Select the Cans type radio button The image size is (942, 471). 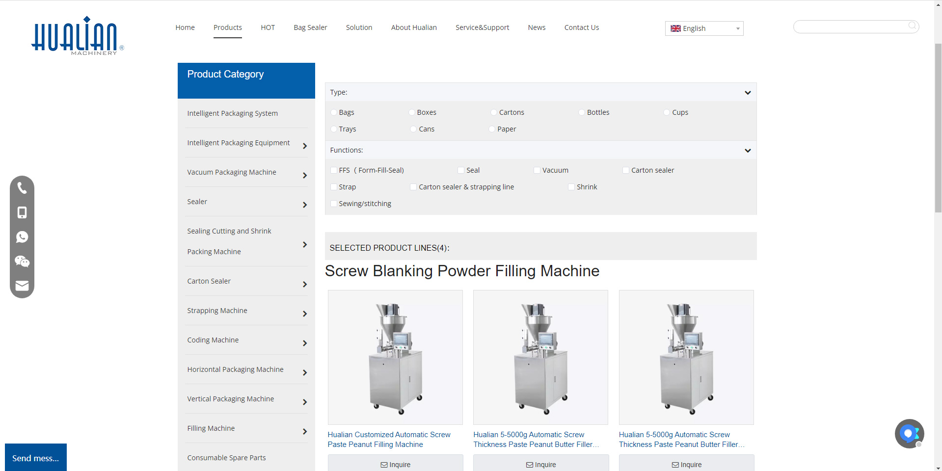pyautogui.click(x=413, y=129)
